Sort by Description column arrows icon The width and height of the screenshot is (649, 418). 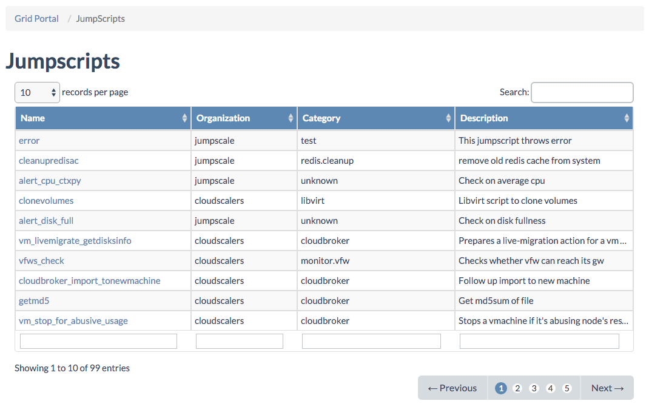(627, 118)
